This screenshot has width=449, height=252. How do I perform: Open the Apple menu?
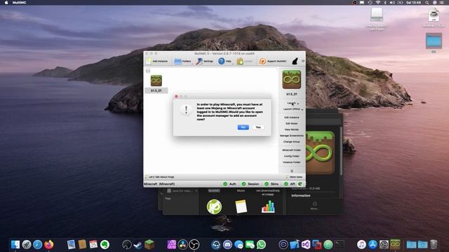[x=6, y=3]
